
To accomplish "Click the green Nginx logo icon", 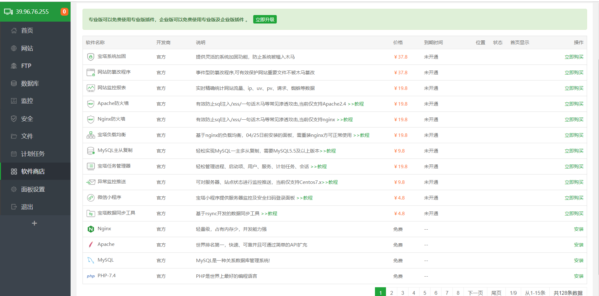I will pyautogui.click(x=91, y=229).
